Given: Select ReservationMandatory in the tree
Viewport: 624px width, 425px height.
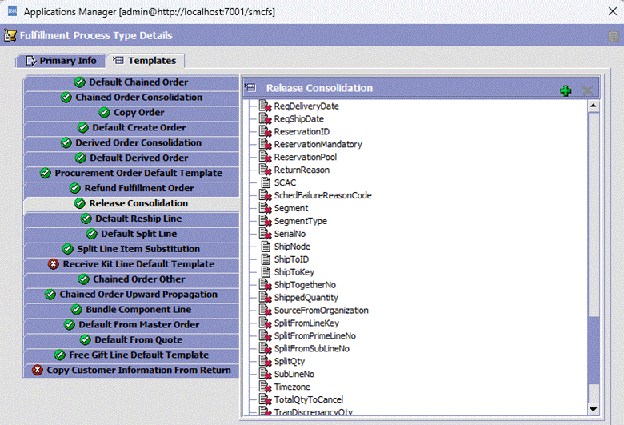Looking at the screenshot, I should click(x=318, y=145).
